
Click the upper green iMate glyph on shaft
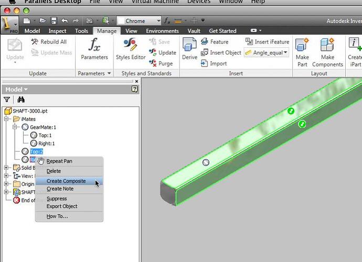[291, 111]
